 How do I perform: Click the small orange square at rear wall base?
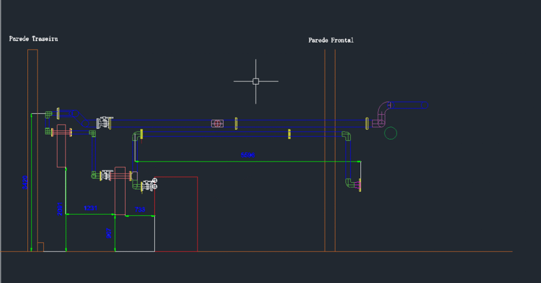tap(40, 247)
